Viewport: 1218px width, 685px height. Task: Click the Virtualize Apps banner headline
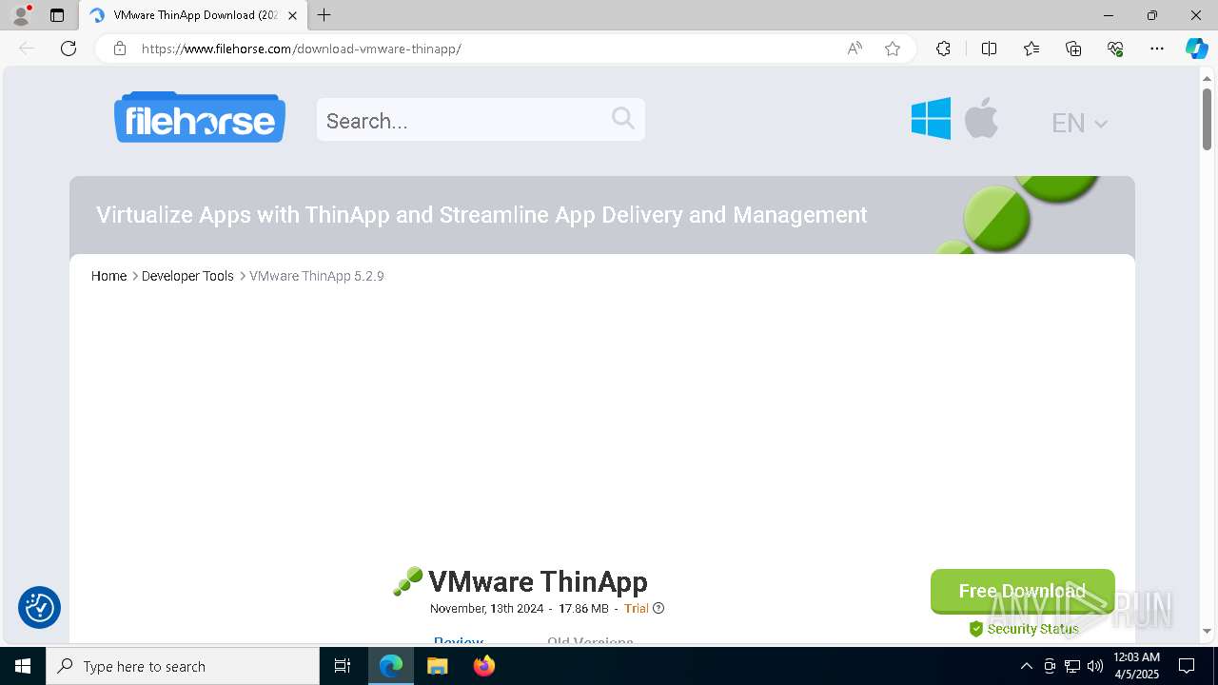tap(481, 215)
